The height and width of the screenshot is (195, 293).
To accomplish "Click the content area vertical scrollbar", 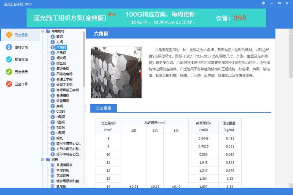I will pos(290,55).
